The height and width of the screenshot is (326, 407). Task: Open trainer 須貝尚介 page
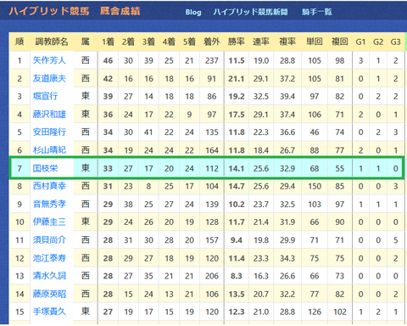[x=49, y=240]
